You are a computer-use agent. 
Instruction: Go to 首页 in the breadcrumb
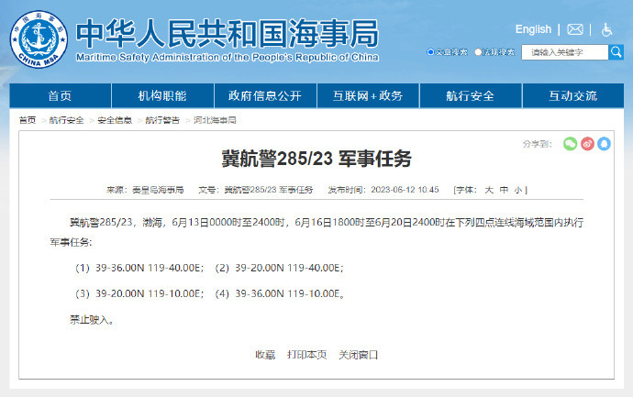click(x=28, y=120)
